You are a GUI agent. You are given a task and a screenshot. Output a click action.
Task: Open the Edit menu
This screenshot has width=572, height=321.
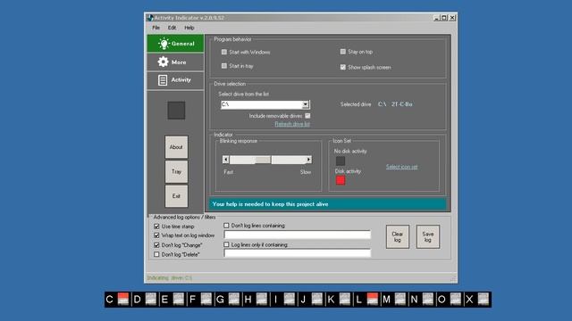pyautogui.click(x=172, y=28)
